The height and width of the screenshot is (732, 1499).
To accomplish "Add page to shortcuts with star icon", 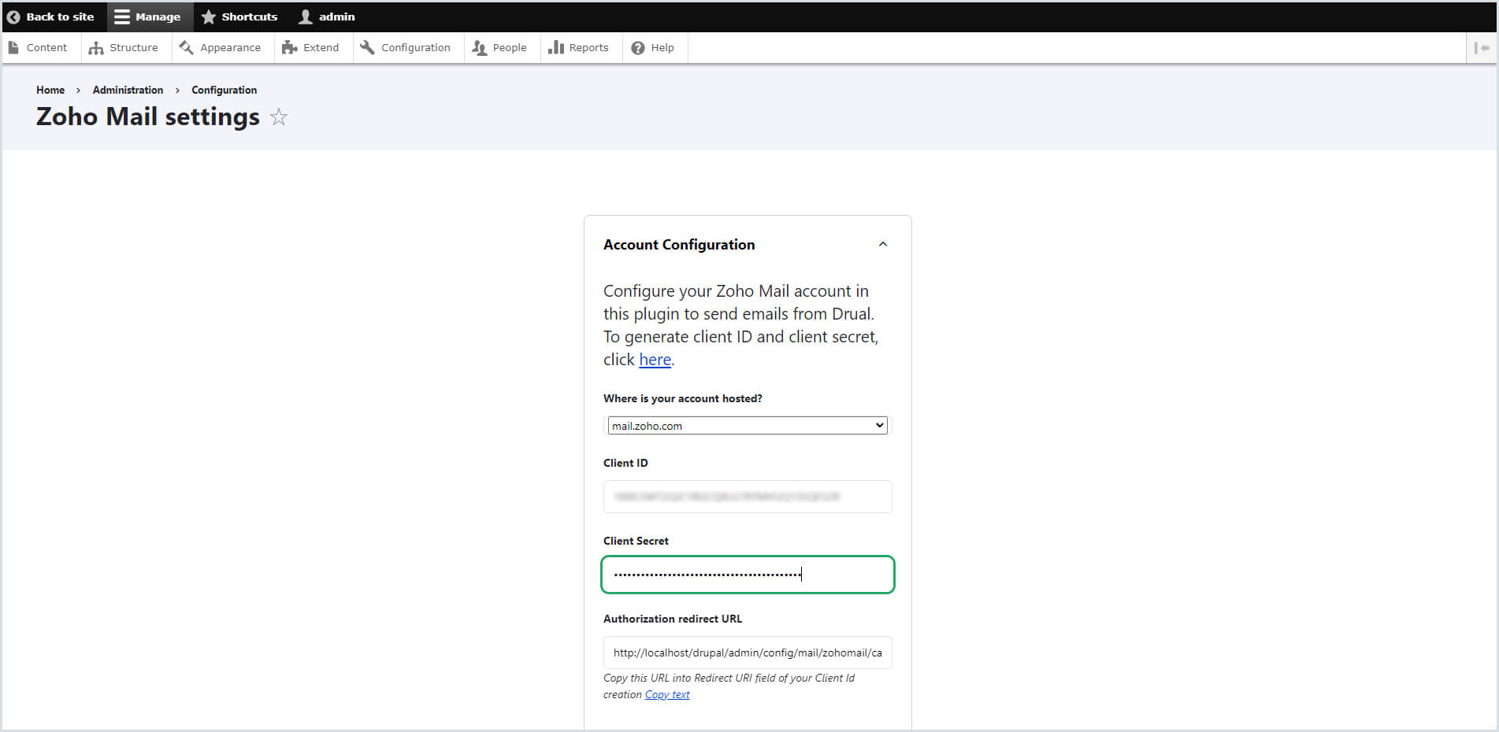I will point(279,117).
